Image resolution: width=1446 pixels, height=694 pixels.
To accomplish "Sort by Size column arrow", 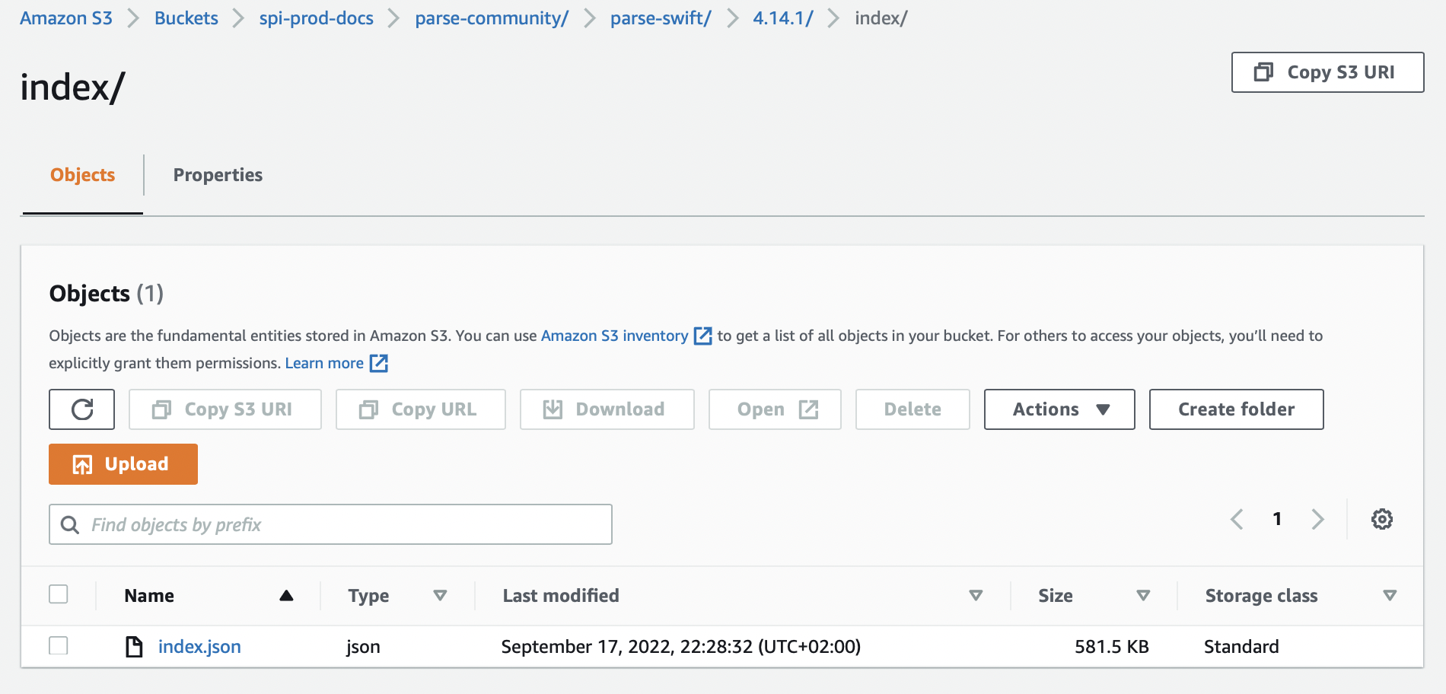I will pyautogui.click(x=1143, y=596).
